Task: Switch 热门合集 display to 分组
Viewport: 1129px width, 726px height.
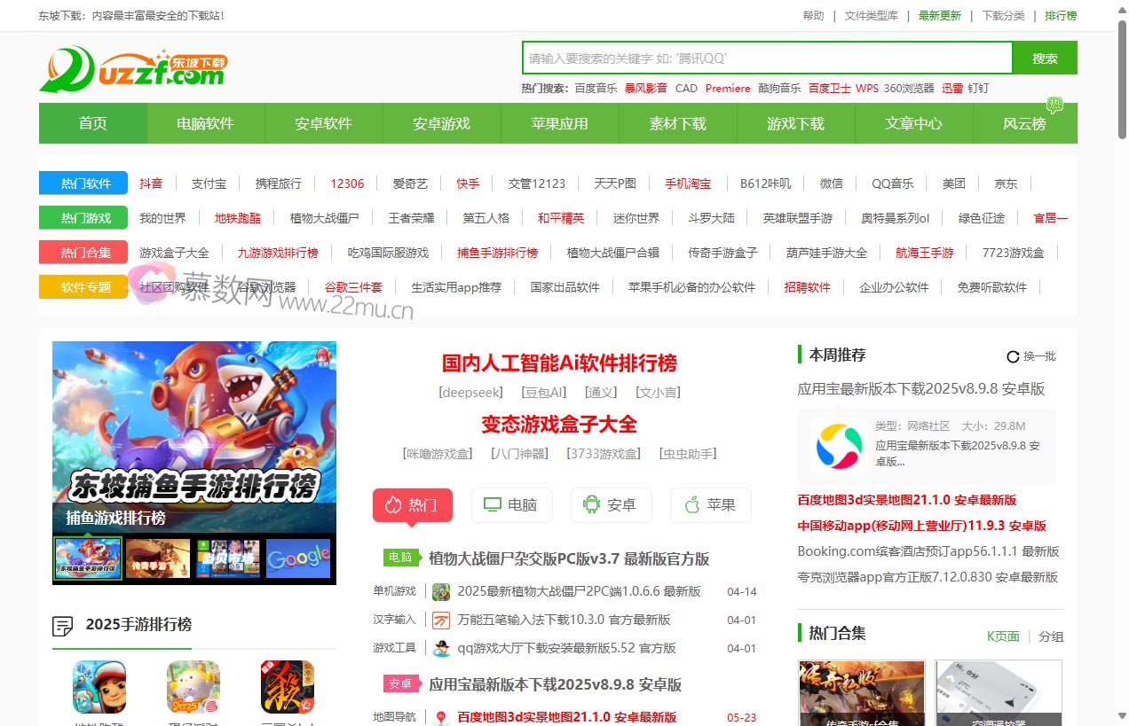Action: (x=1051, y=636)
